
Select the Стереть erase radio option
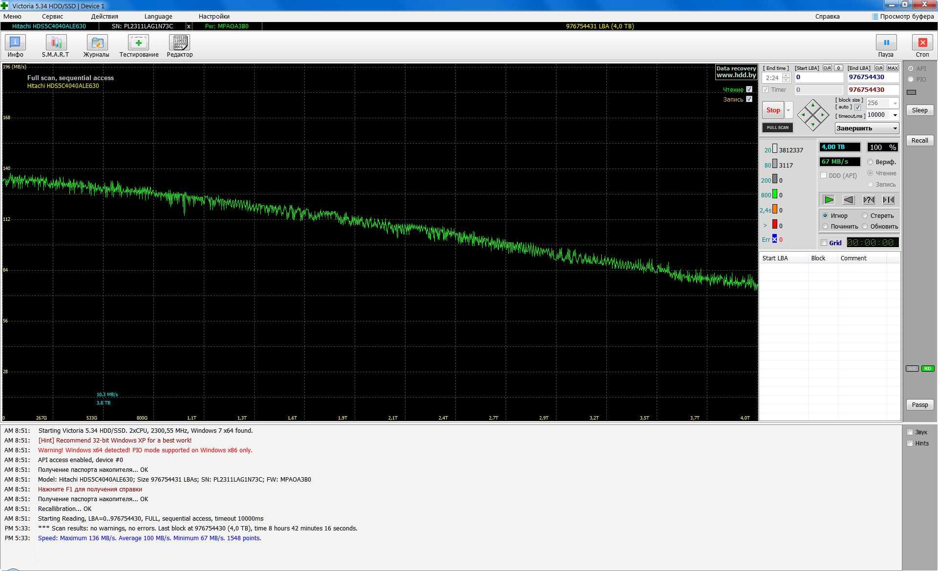[x=865, y=215]
